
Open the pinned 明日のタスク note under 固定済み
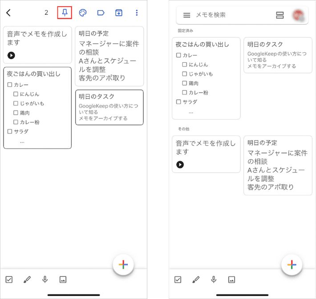tap(278, 55)
